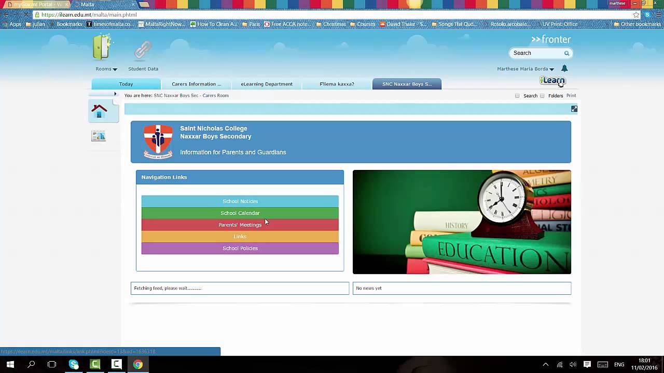The image size is (664, 373).
Task: Open School Policies link
Action: 240,248
